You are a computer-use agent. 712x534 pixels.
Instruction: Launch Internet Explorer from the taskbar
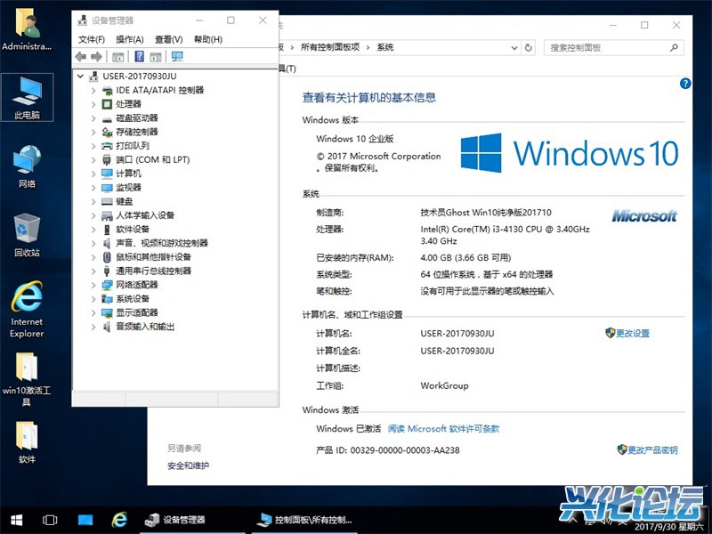click(x=119, y=520)
